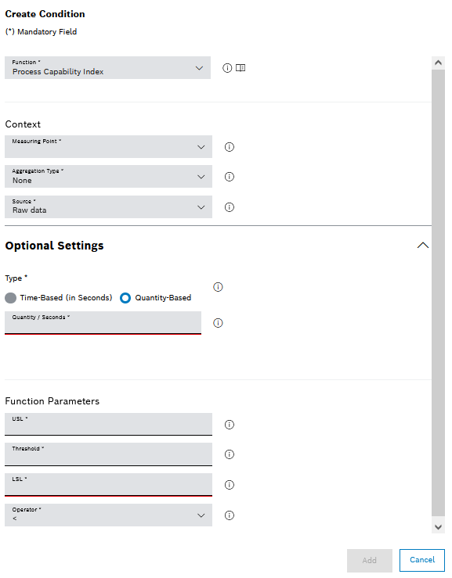Click info icon for Aggregation Type
452x578 pixels.
(x=230, y=177)
